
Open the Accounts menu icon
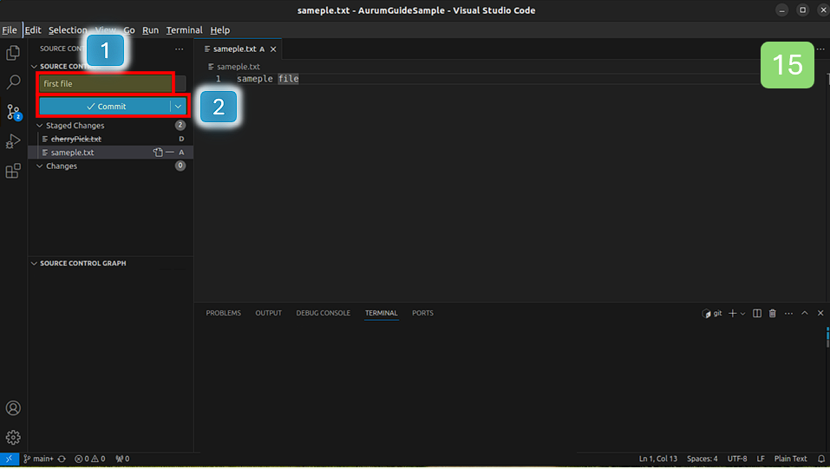point(13,408)
